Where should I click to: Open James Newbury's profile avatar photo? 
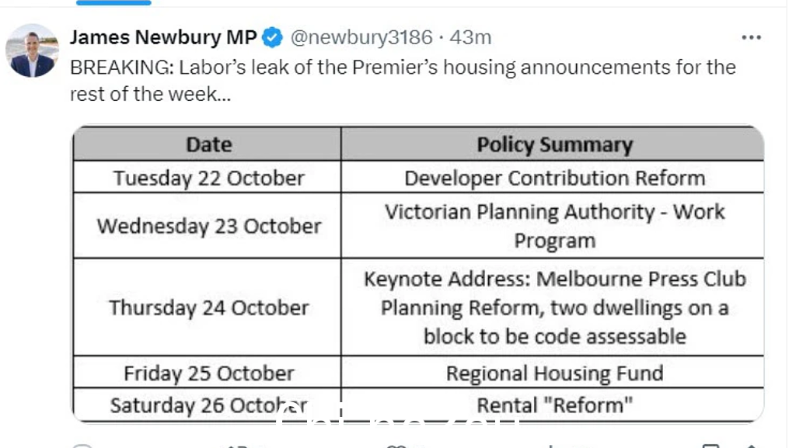coord(32,50)
